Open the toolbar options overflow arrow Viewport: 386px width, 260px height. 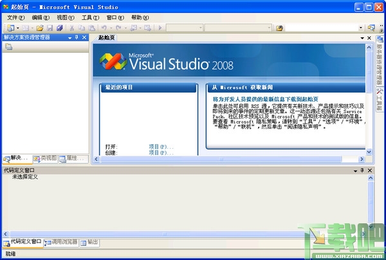coord(381,28)
